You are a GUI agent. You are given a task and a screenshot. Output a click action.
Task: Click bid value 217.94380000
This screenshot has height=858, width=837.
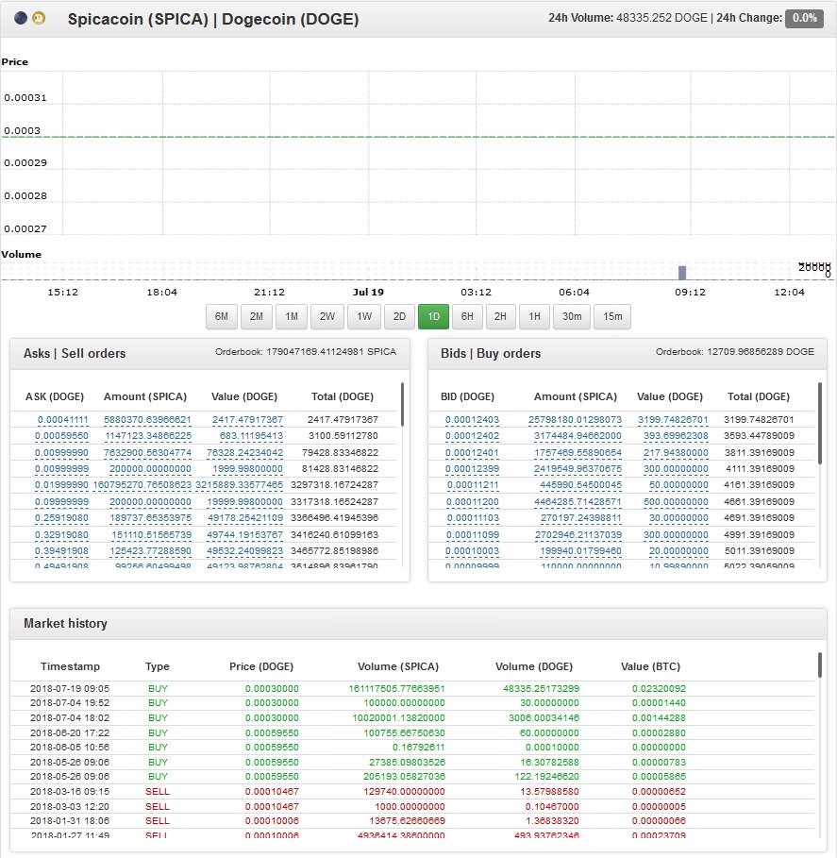point(676,452)
